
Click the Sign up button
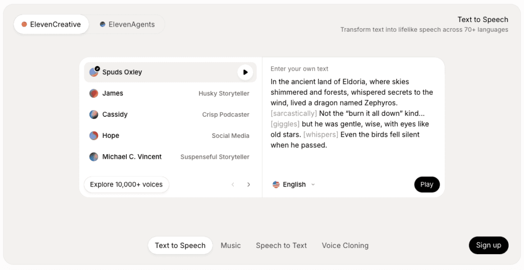[488, 245]
